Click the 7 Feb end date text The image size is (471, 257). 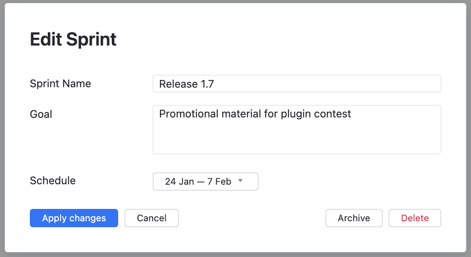click(x=219, y=181)
